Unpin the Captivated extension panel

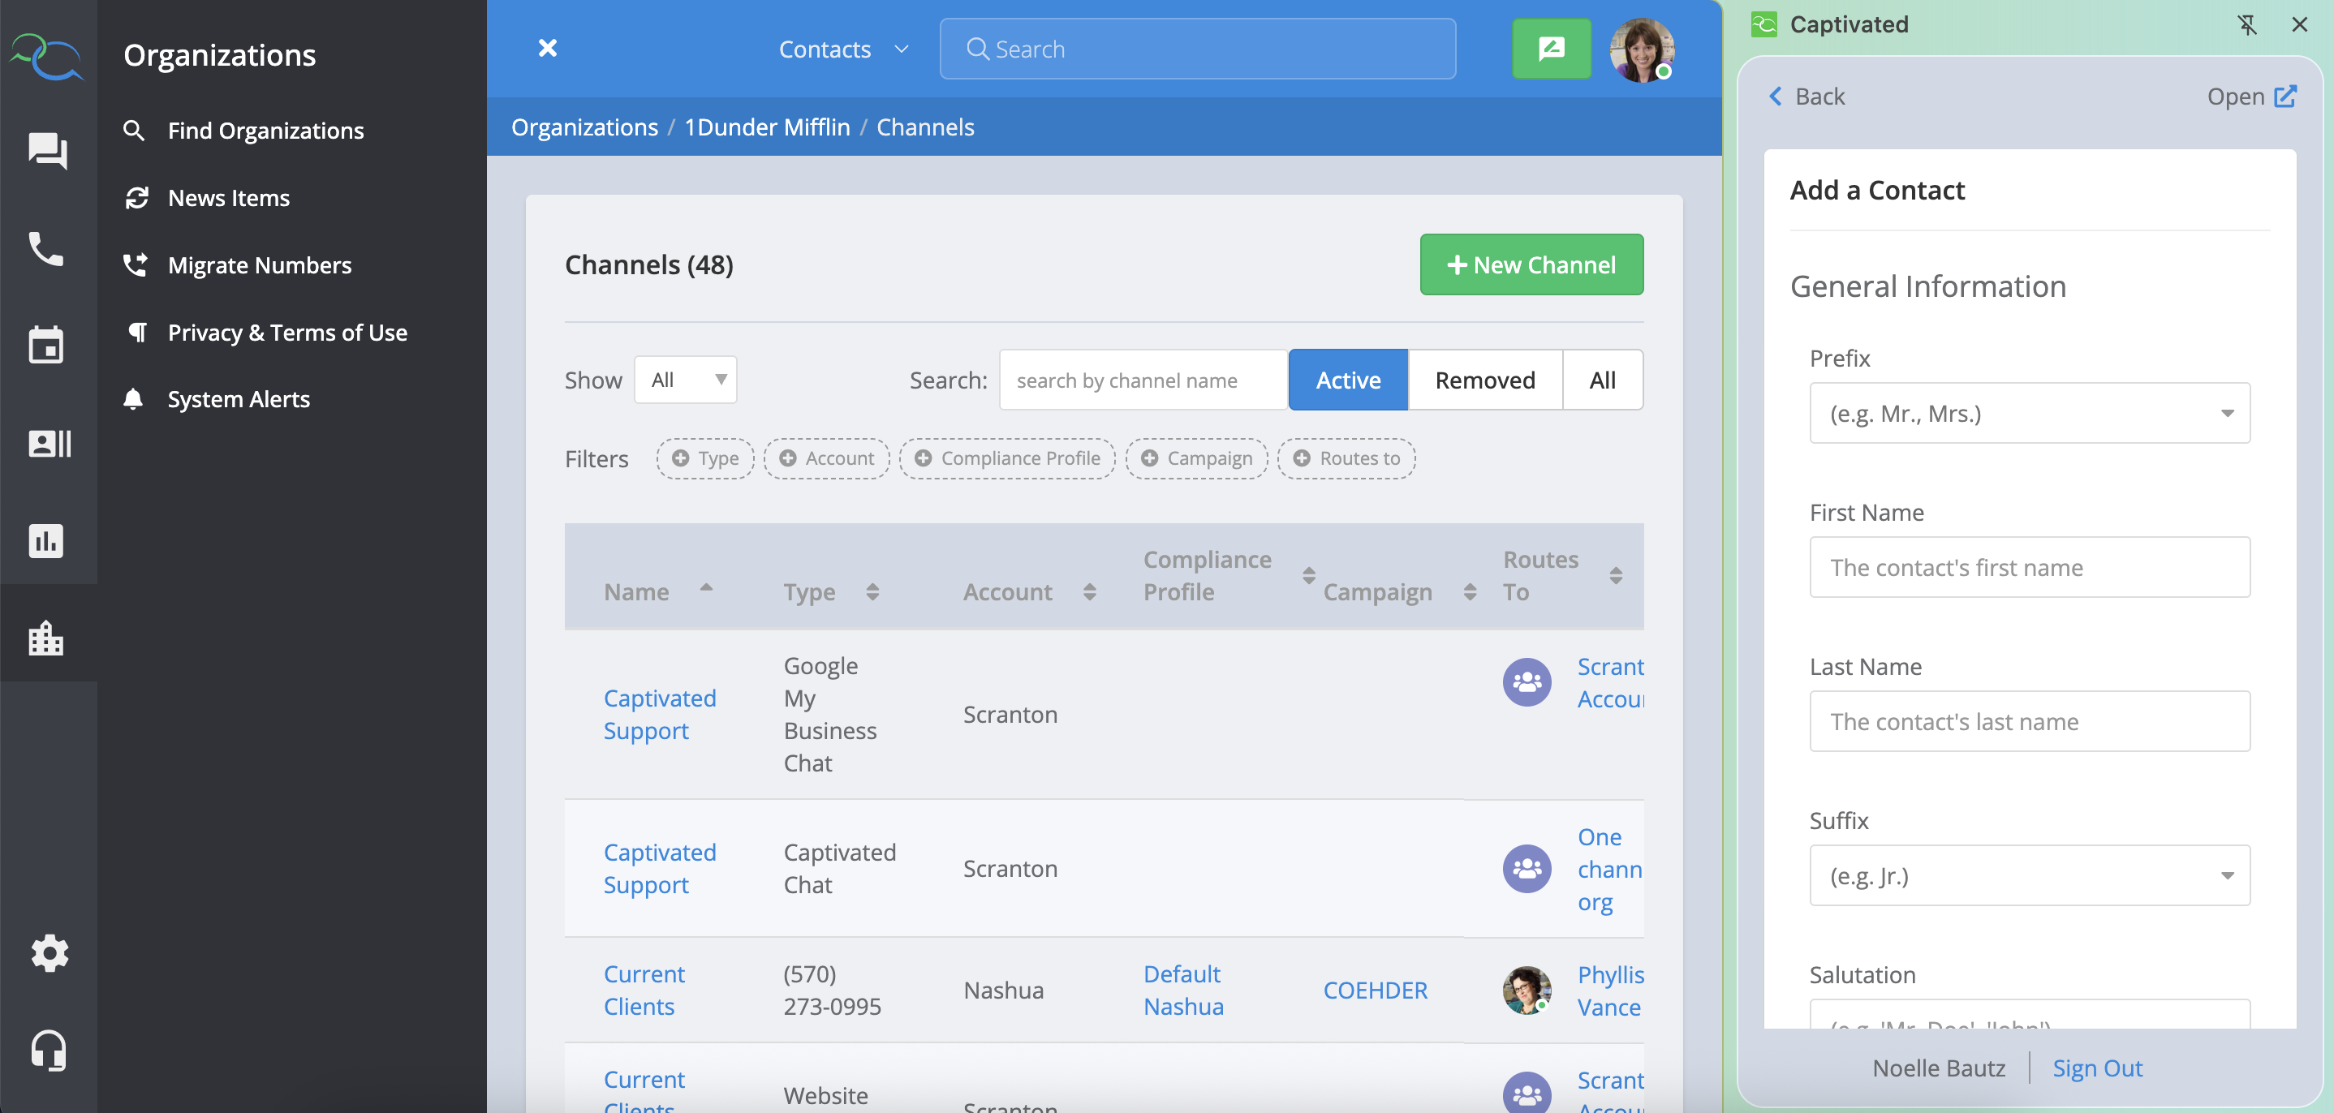[x=2247, y=24]
